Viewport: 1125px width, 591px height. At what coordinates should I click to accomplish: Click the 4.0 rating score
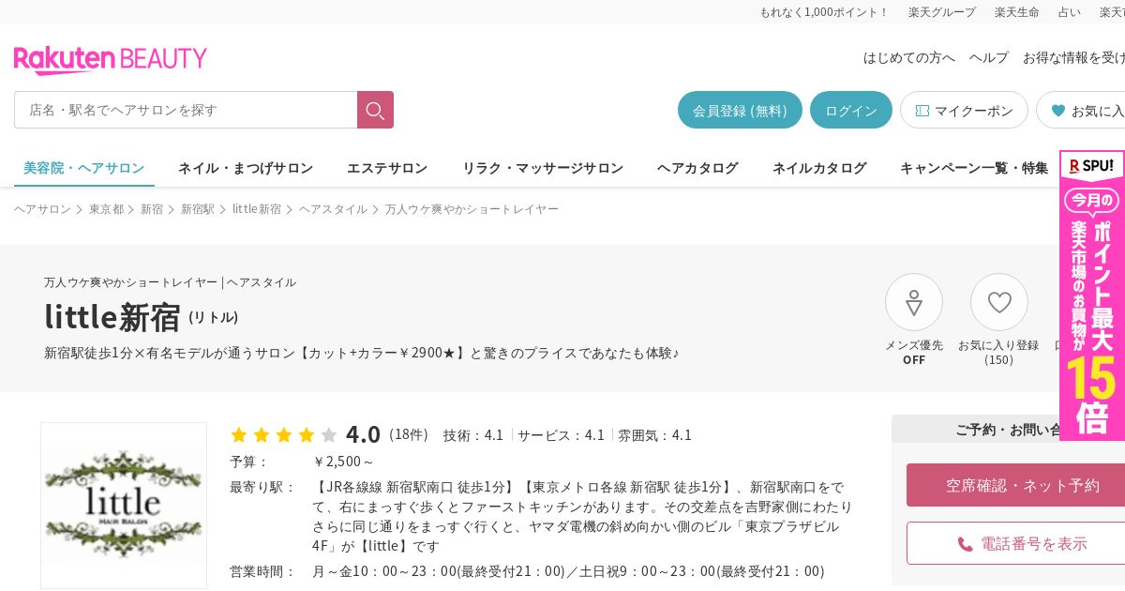tap(363, 434)
